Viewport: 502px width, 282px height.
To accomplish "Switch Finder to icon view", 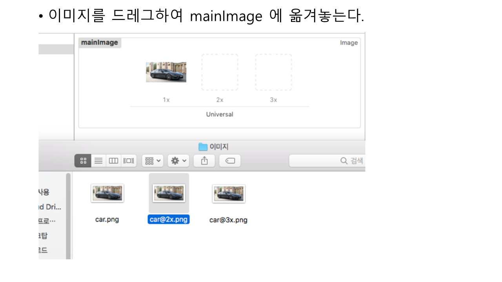I will [x=83, y=161].
